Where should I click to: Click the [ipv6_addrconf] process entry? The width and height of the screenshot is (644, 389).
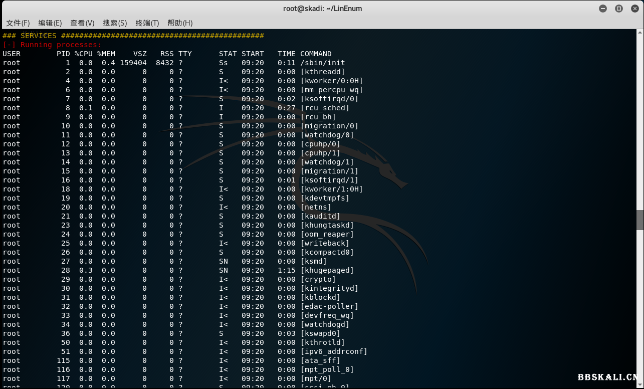pyautogui.click(x=334, y=351)
